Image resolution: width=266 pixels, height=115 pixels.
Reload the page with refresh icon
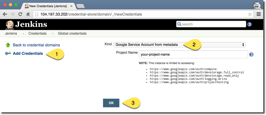point(20,14)
